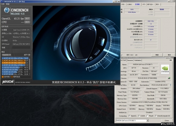Click the ranking list scroll-up arrow
The height and width of the screenshot is (126, 176).
click(29, 58)
